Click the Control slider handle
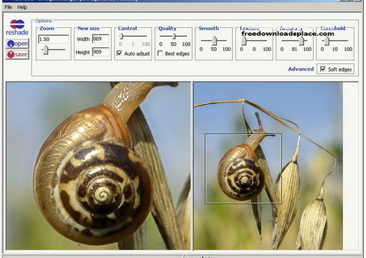The height and width of the screenshot is (258, 366). pos(121,37)
